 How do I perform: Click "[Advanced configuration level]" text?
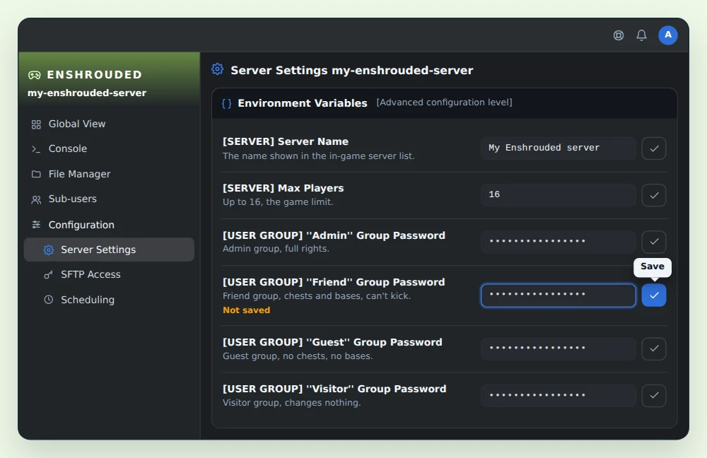[444, 102]
